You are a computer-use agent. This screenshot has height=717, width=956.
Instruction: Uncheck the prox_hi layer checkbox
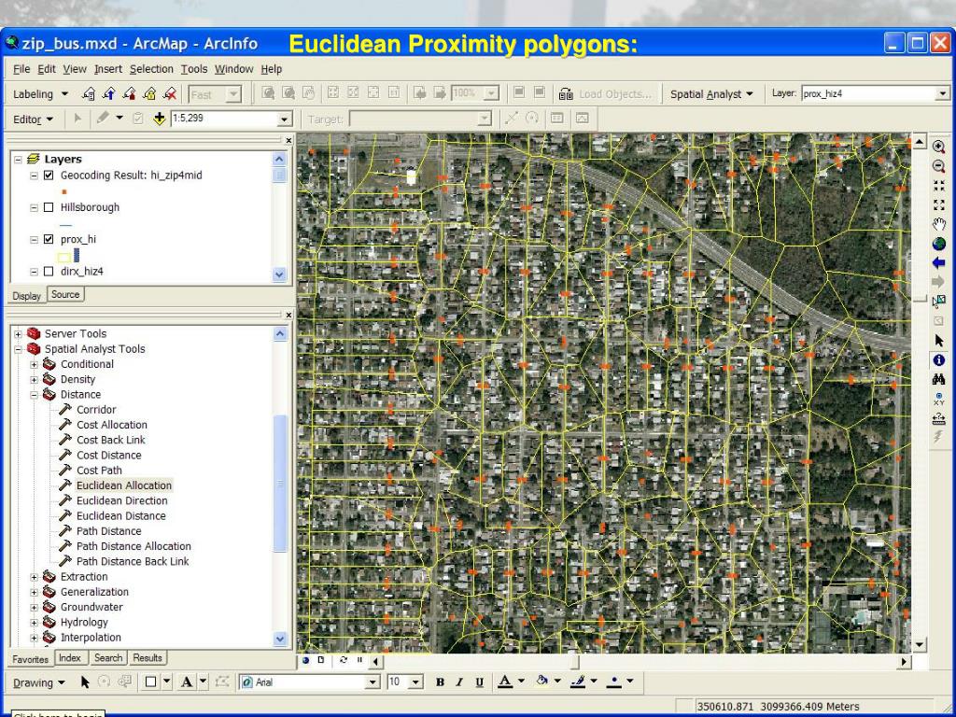coord(49,239)
